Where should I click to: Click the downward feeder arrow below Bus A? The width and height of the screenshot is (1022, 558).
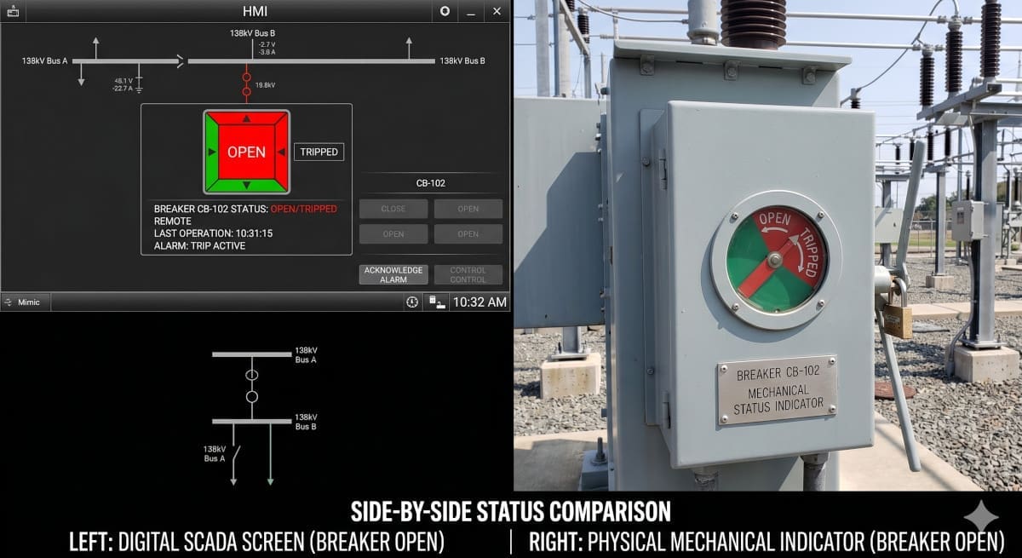(81, 74)
